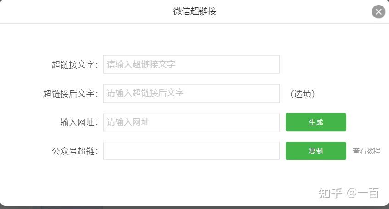The image size is (389, 209).
Task: Click the 公众号超链 label
Action: 74,151
